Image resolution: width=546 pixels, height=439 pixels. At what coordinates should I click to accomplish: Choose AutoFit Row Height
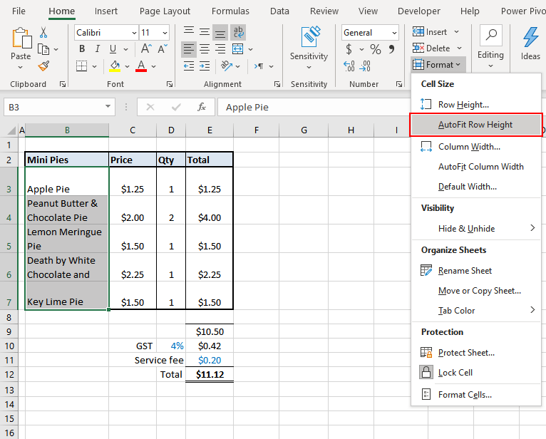[476, 125]
